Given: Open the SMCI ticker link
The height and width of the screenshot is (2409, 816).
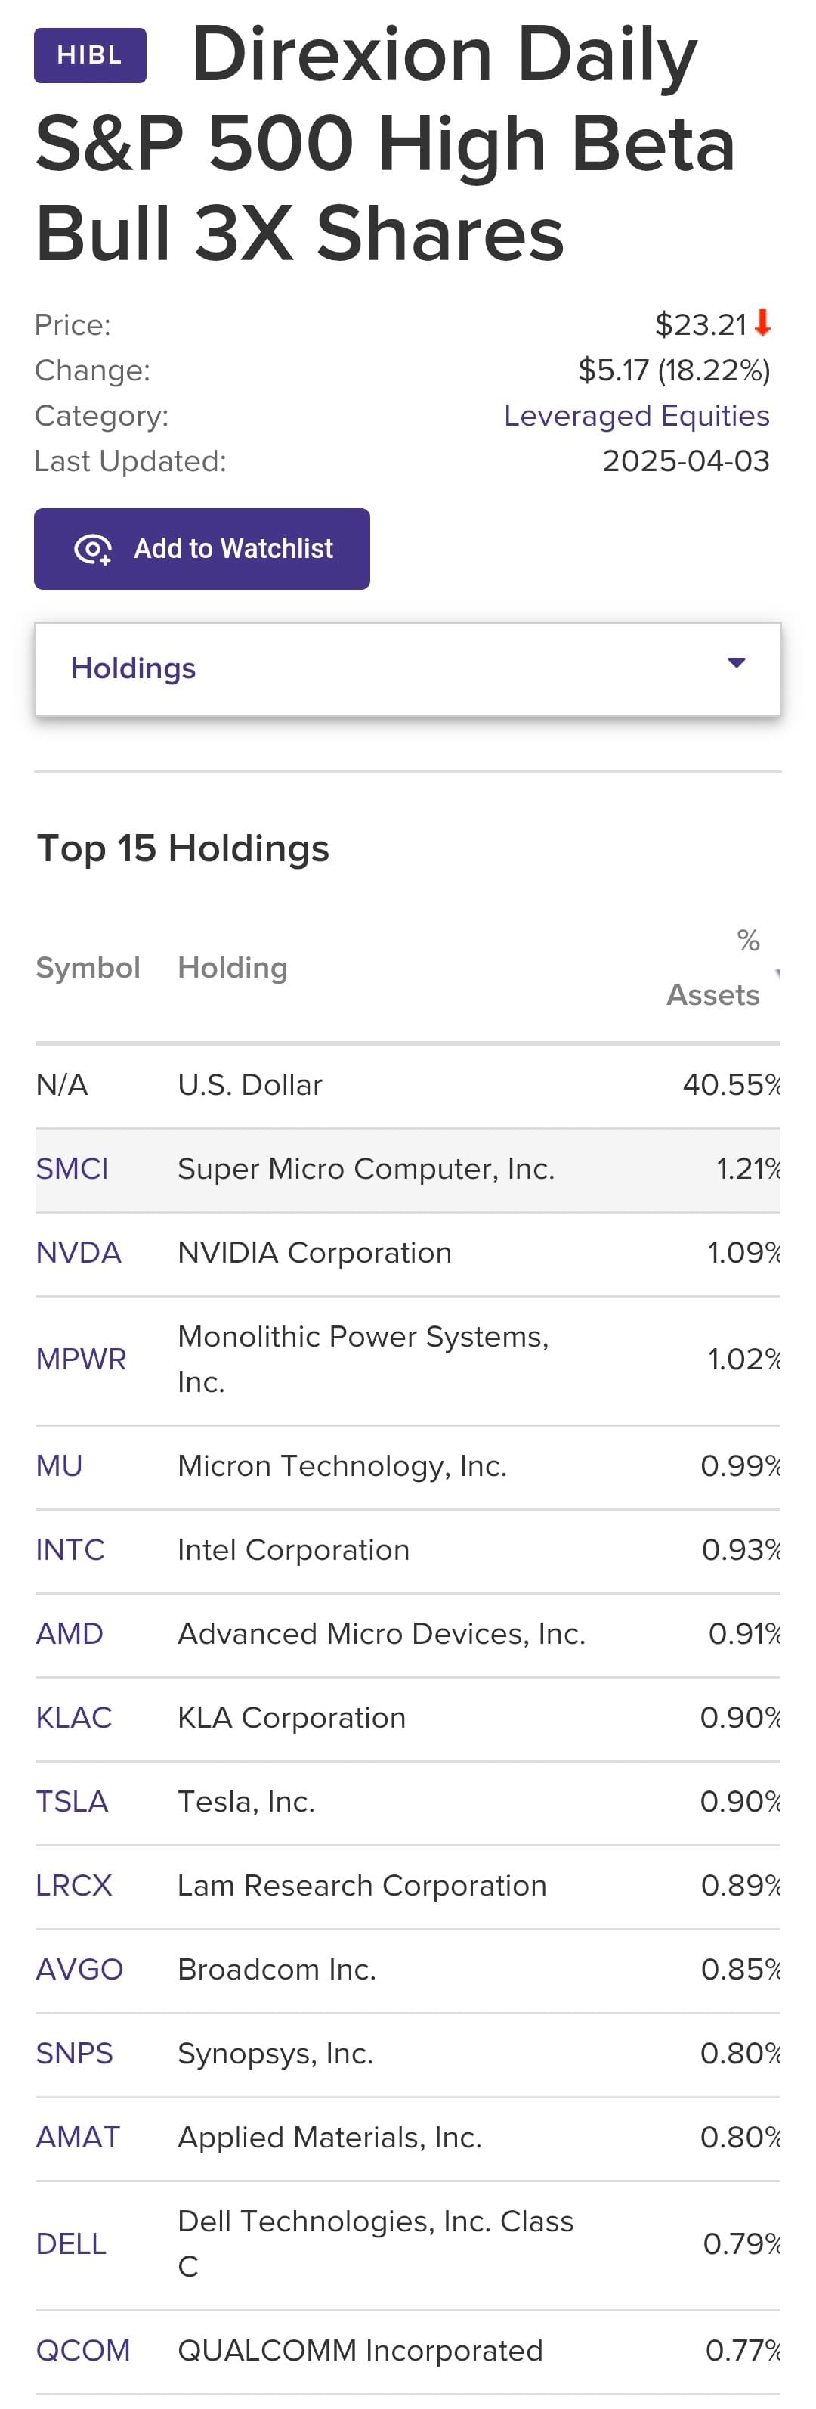Looking at the screenshot, I should [72, 1169].
